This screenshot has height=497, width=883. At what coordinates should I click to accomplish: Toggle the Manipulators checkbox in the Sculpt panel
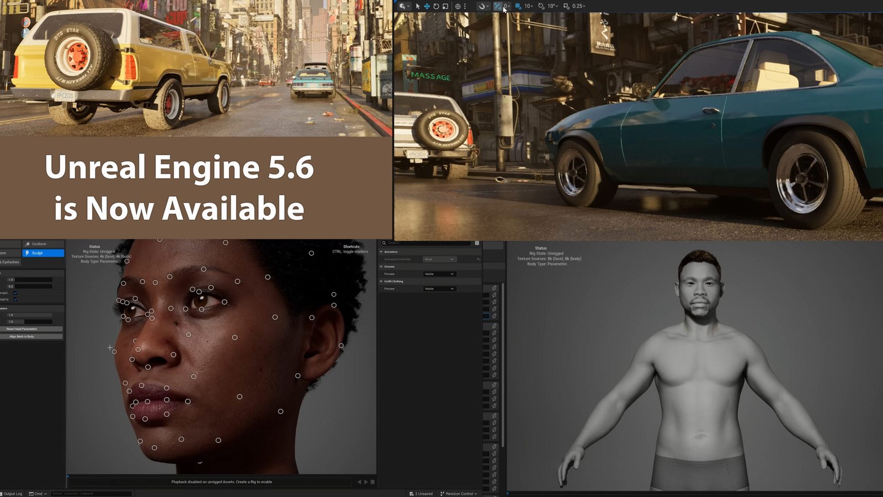pos(15,293)
